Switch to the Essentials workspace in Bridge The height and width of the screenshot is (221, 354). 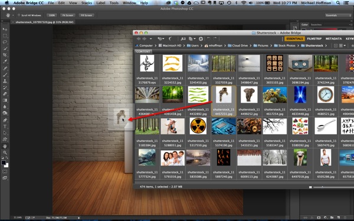pos(294,39)
